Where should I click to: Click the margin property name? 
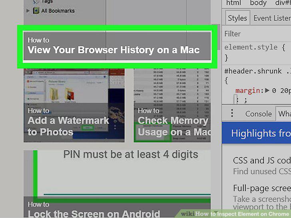pos(248,91)
